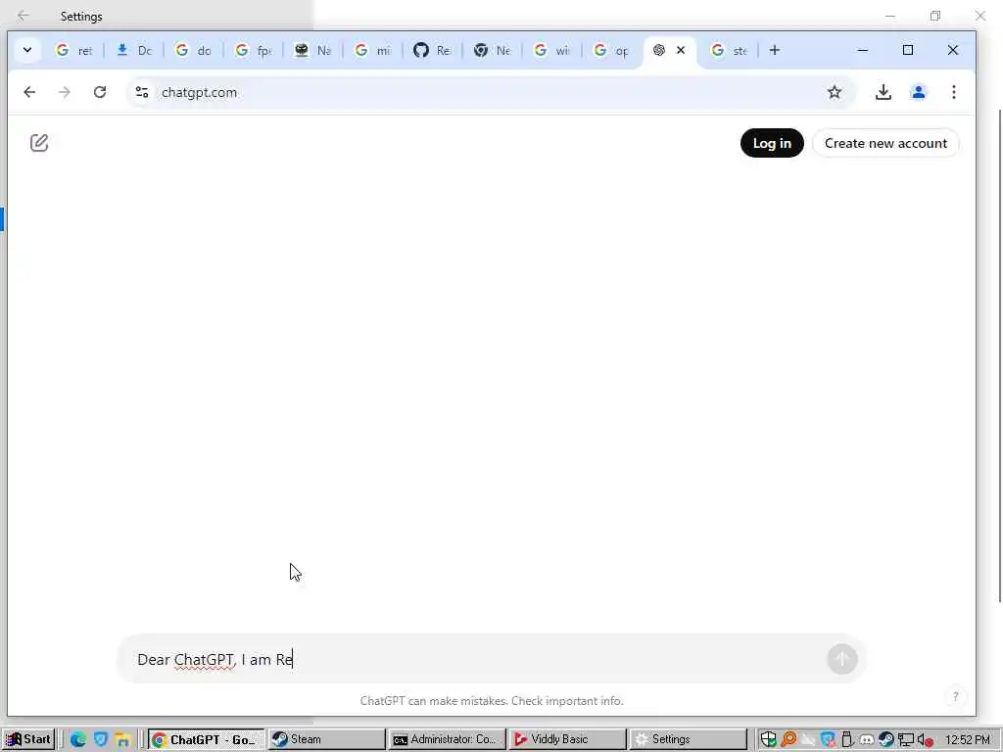Viewport: 1003px width, 752px height.
Task: Close the active ChatGPT tab
Action: [x=681, y=50]
